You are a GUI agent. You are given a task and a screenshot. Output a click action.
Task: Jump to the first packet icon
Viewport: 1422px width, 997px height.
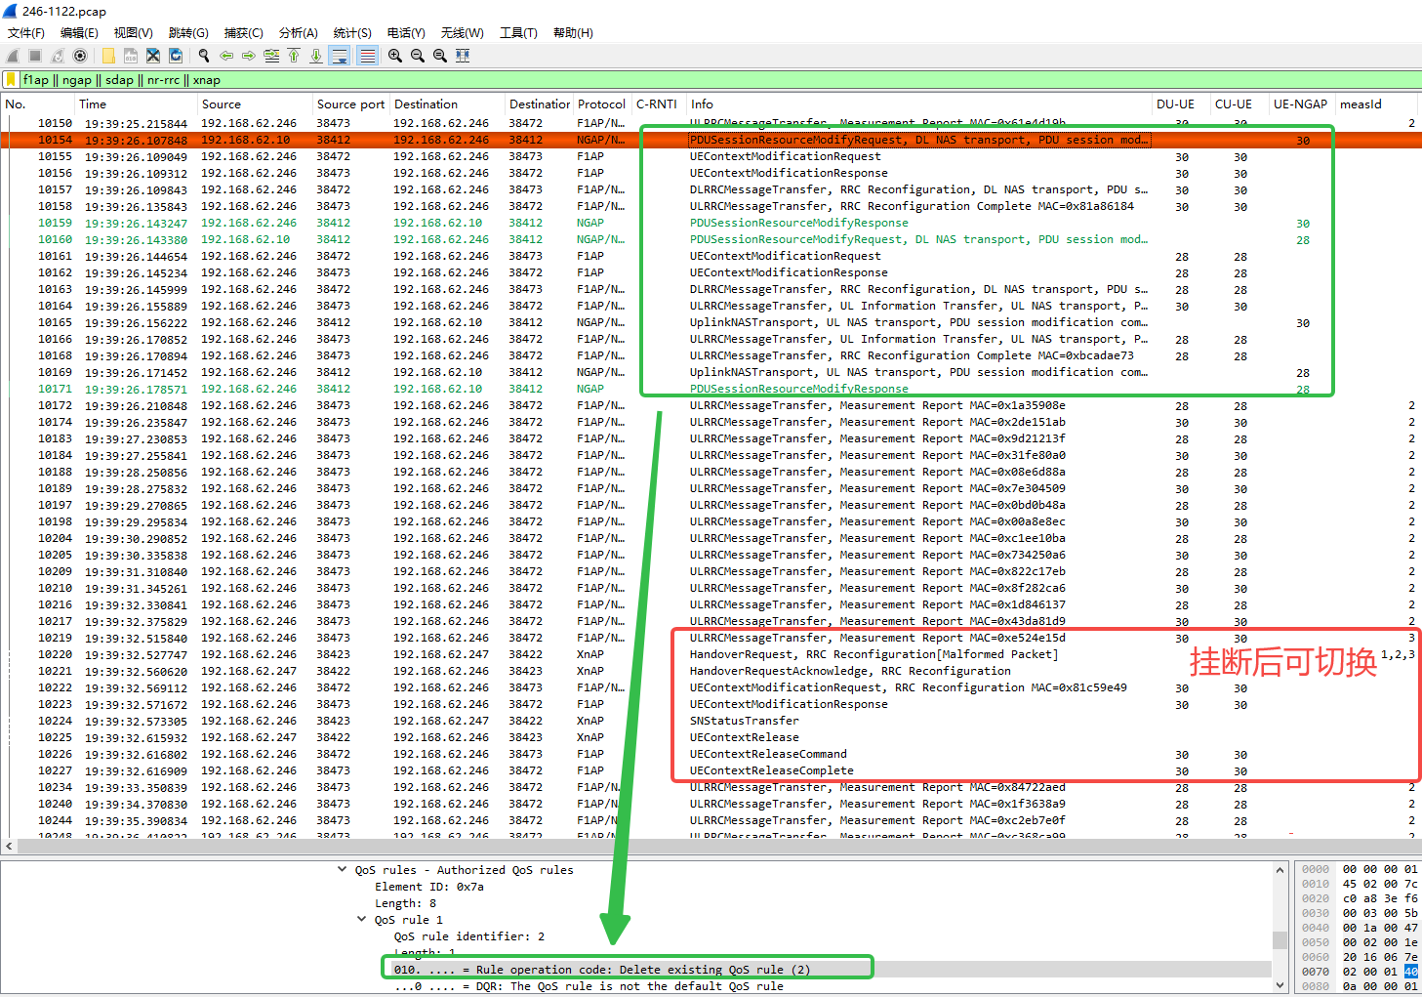point(294,56)
